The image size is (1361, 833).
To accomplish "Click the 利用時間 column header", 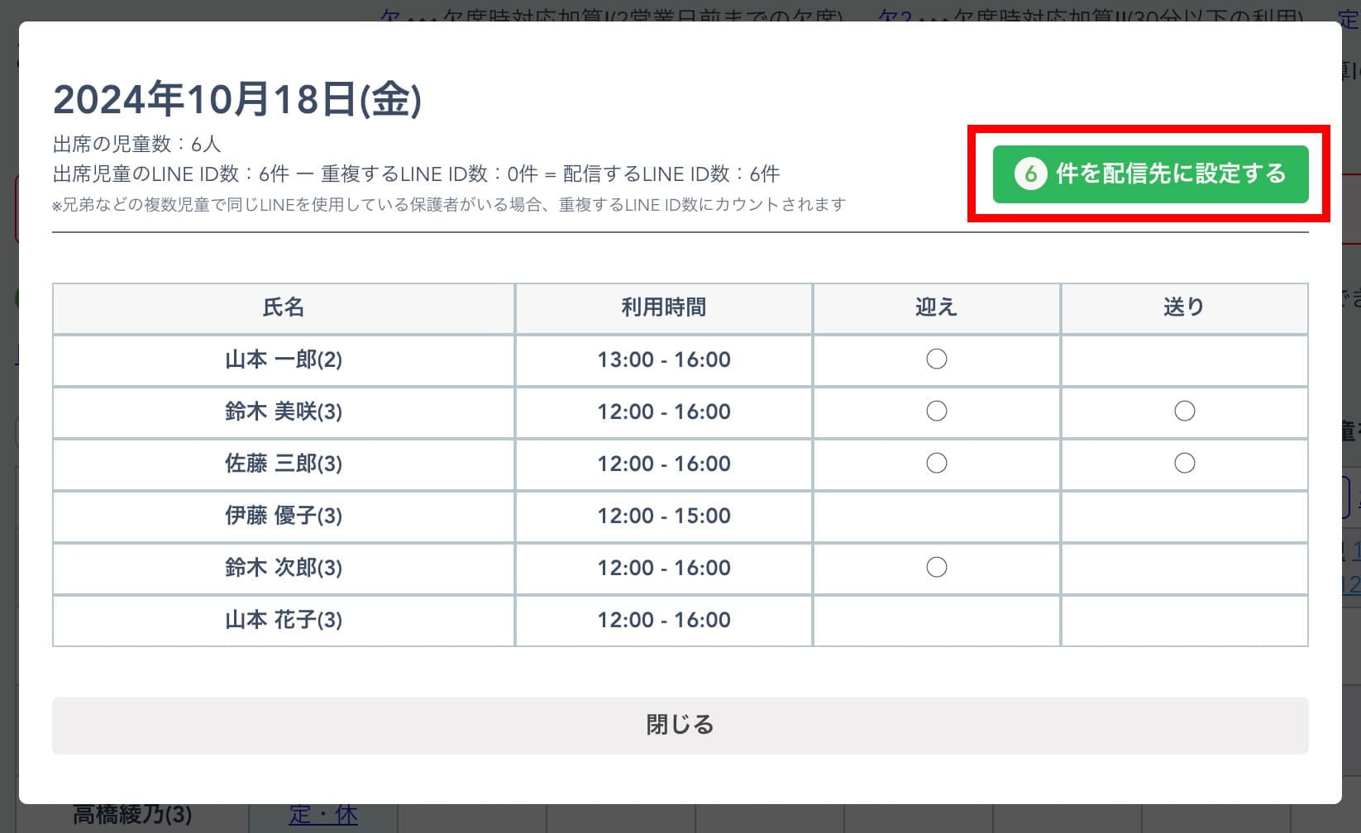I will 664,308.
